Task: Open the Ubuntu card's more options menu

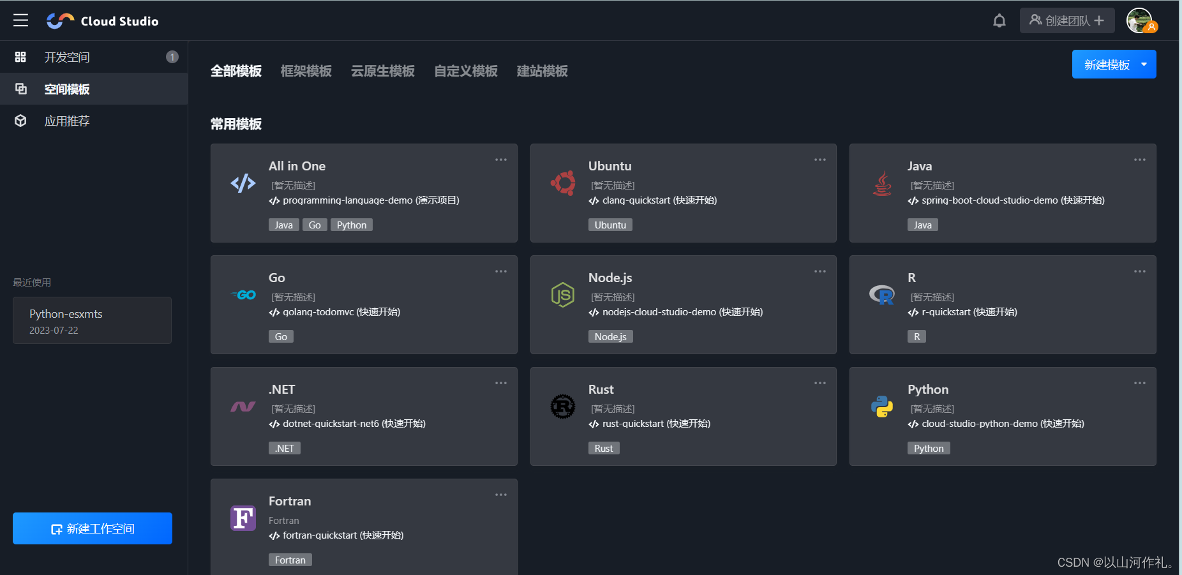Action: (820, 160)
